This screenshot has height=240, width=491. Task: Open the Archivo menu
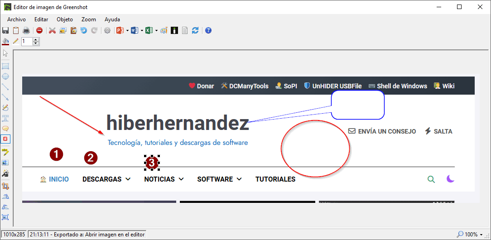pos(16,19)
